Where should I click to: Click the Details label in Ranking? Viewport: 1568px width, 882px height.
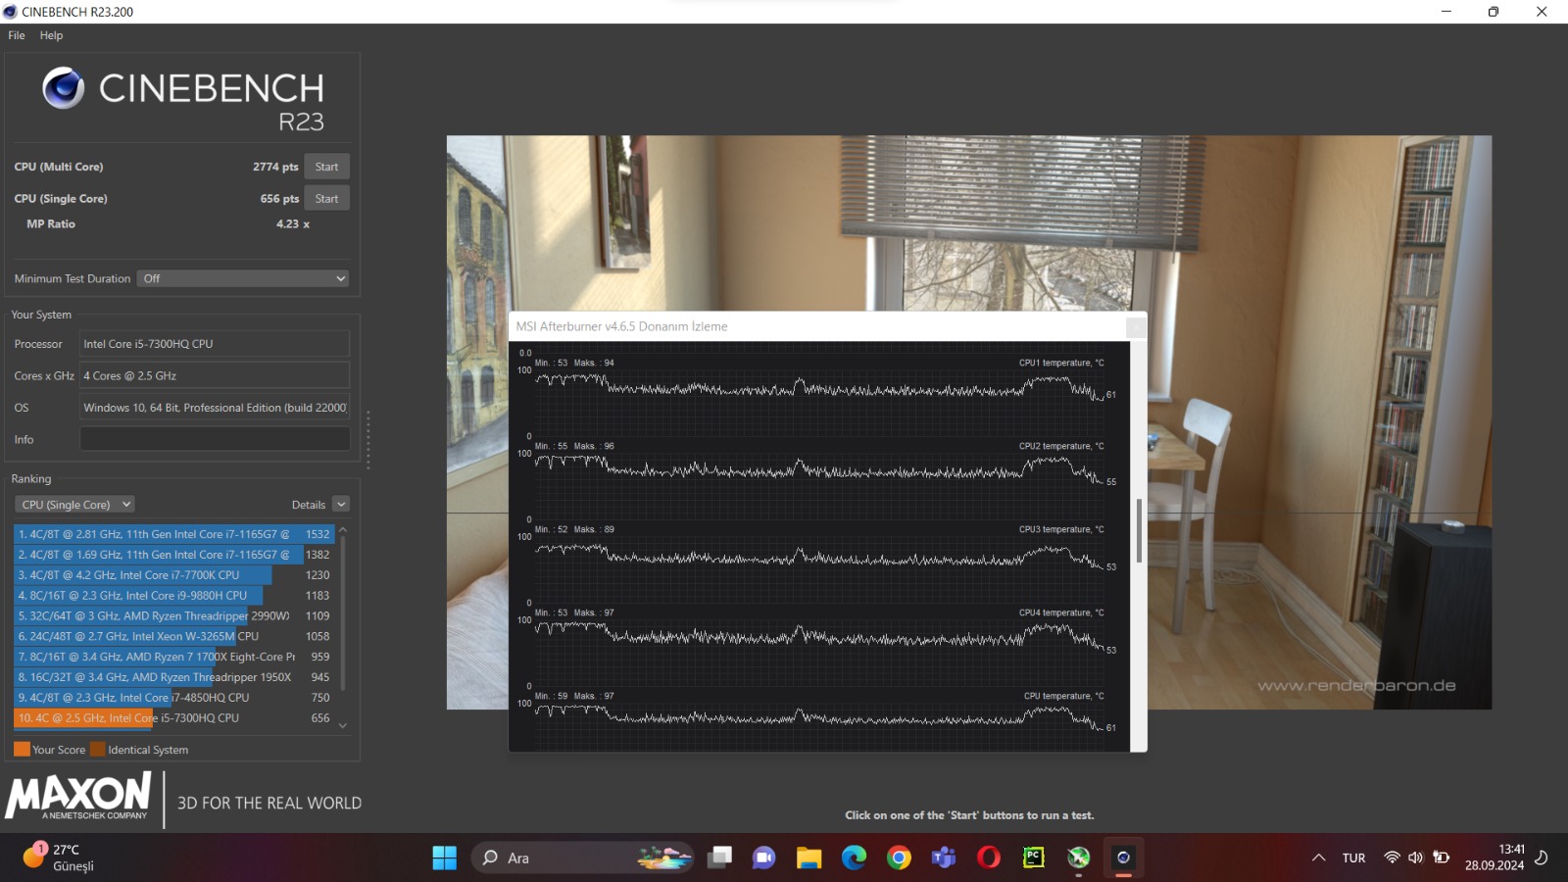[x=309, y=505]
